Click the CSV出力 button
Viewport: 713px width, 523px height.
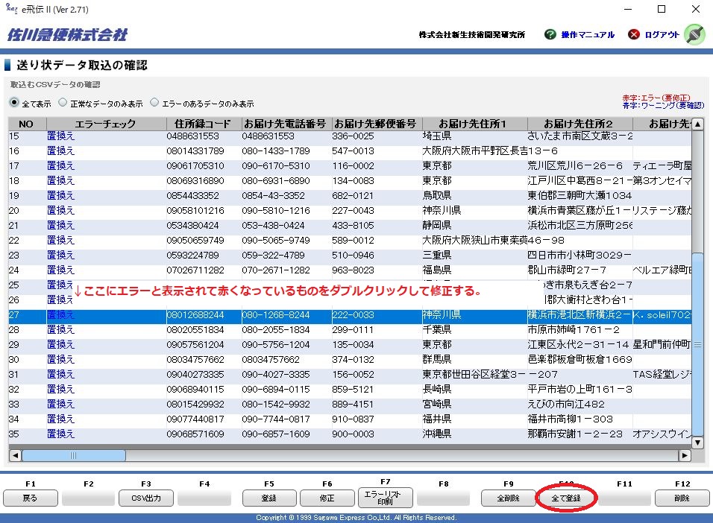(146, 498)
